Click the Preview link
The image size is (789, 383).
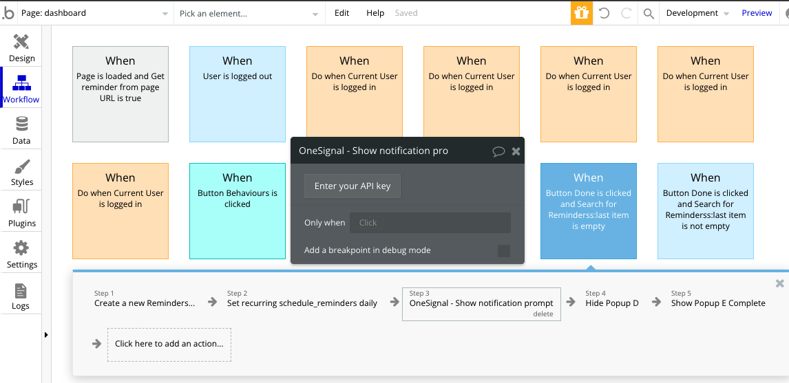757,13
